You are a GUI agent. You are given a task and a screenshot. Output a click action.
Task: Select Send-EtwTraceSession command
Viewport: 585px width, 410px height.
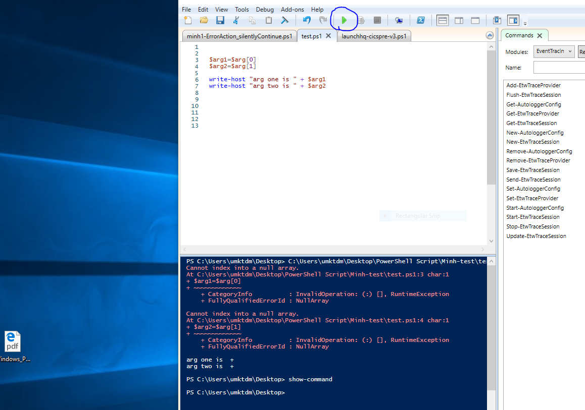coord(533,180)
